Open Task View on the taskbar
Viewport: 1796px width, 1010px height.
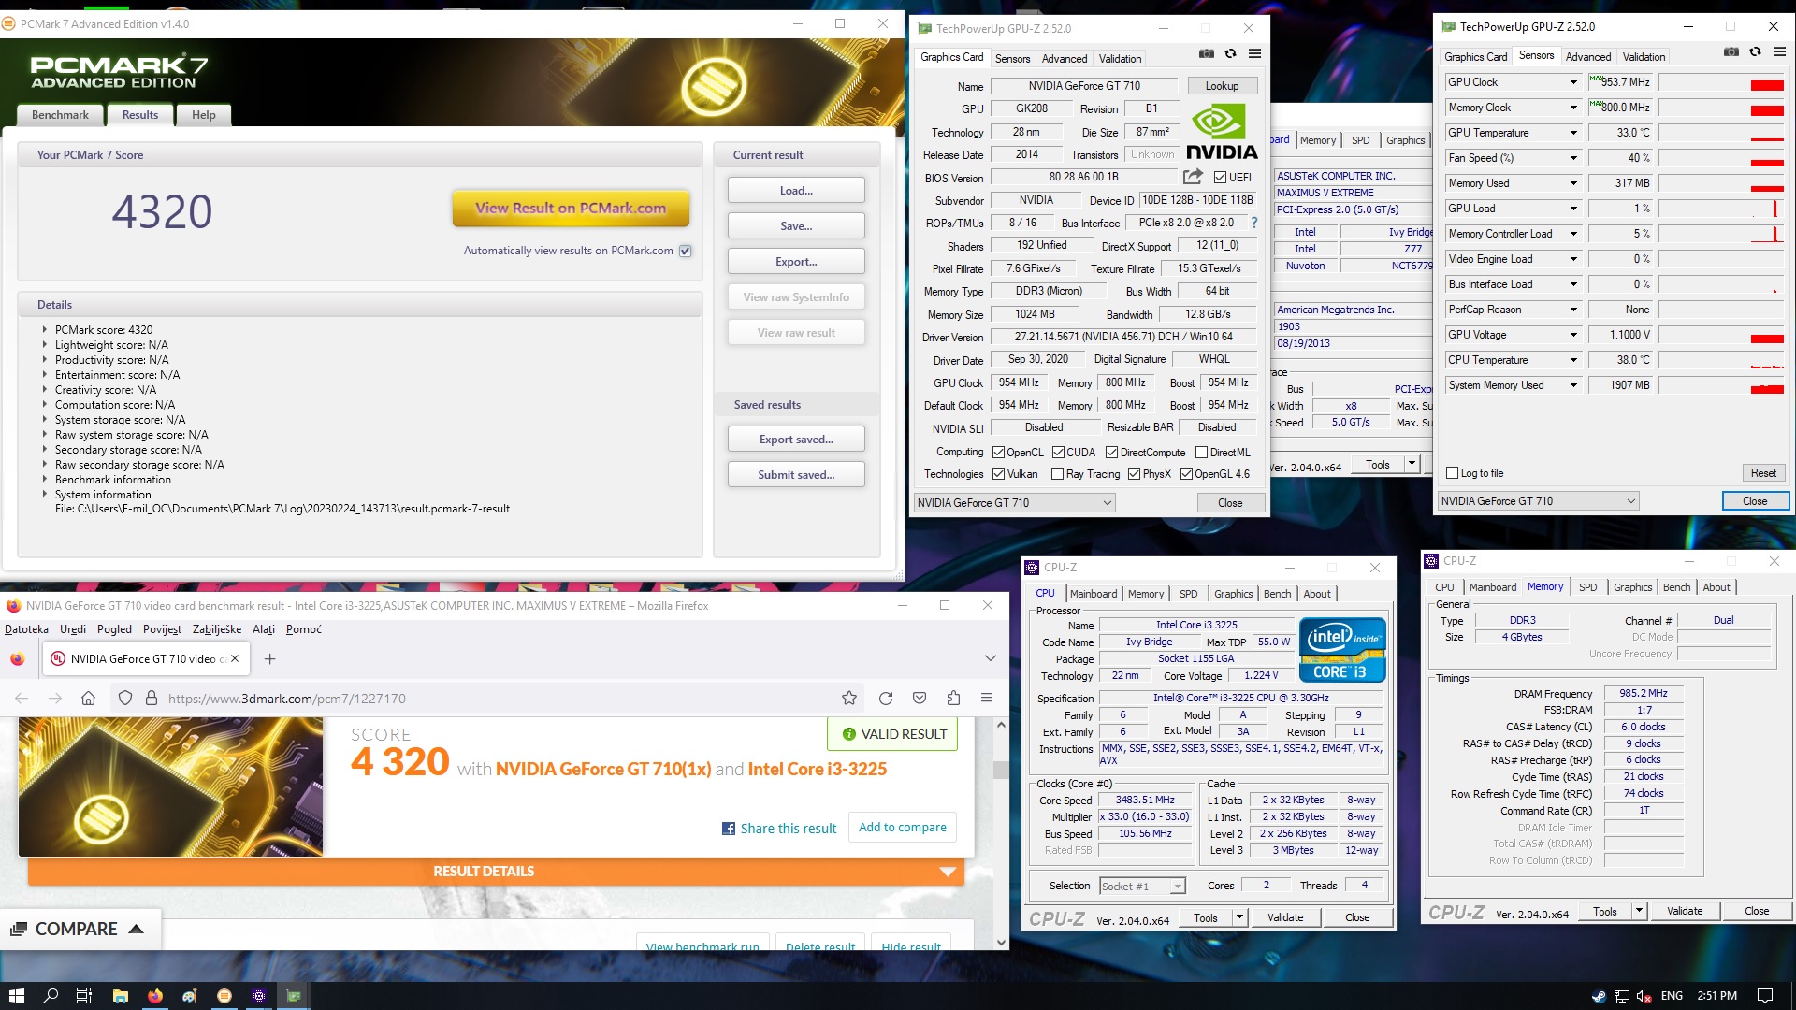coord(83,996)
